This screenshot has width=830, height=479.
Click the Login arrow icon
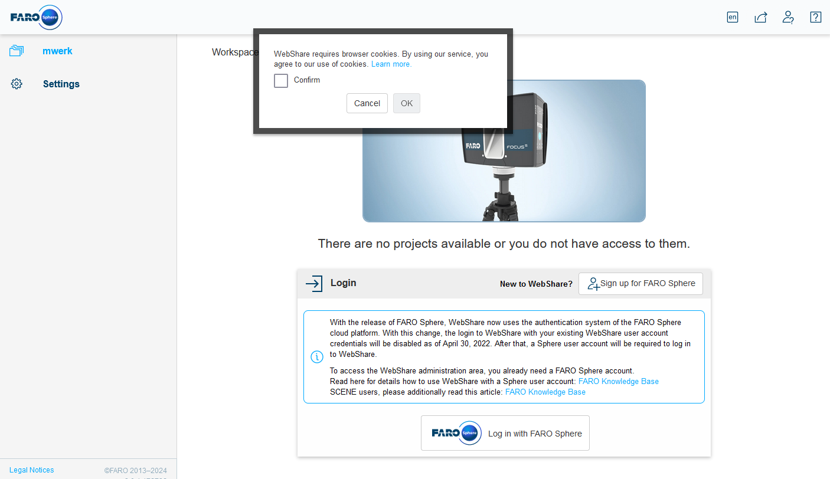pos(314,283)
